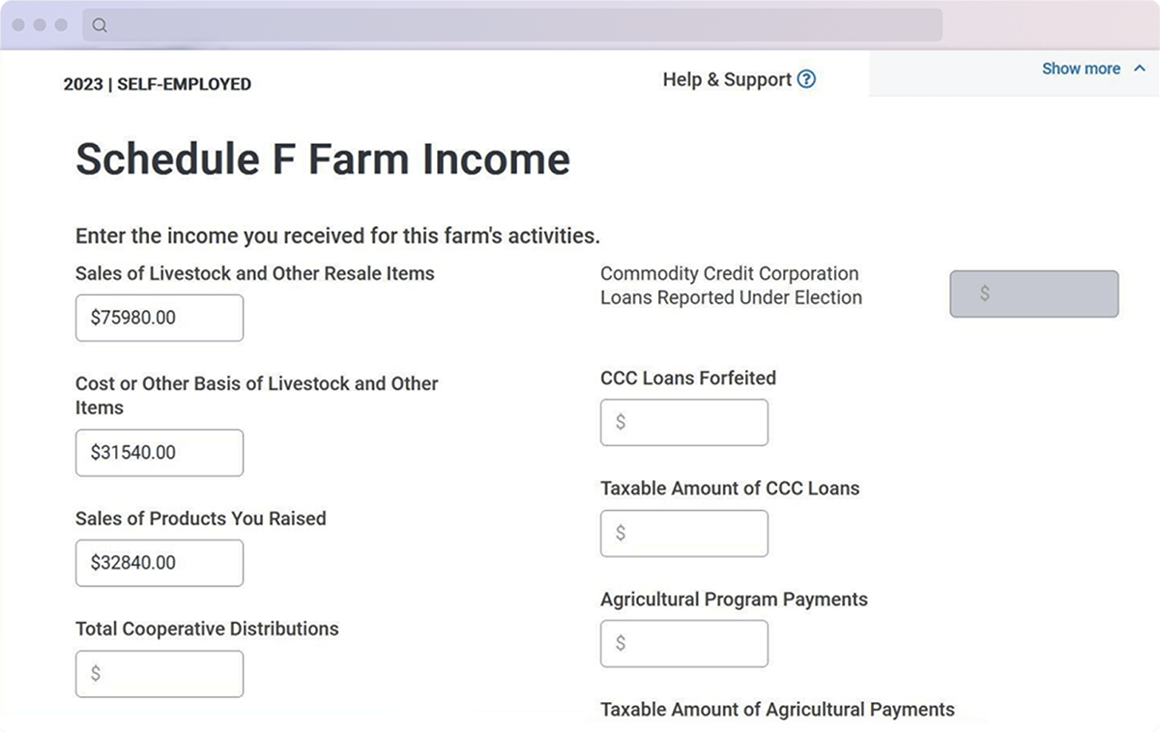Select the Sales of Products You Raised field

159,563
